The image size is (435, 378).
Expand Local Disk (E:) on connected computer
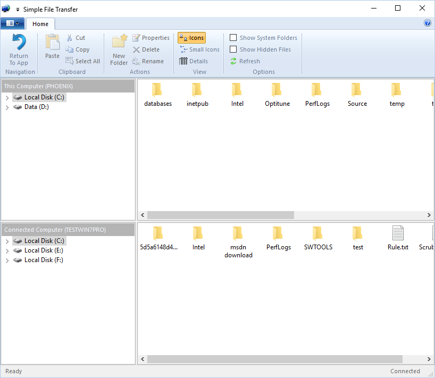point(7,250)
